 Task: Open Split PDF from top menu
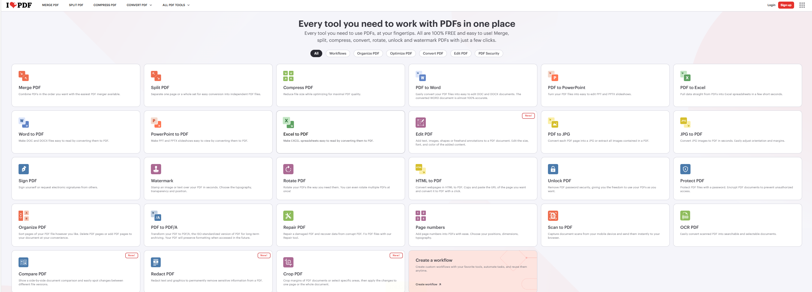(76, 5)
